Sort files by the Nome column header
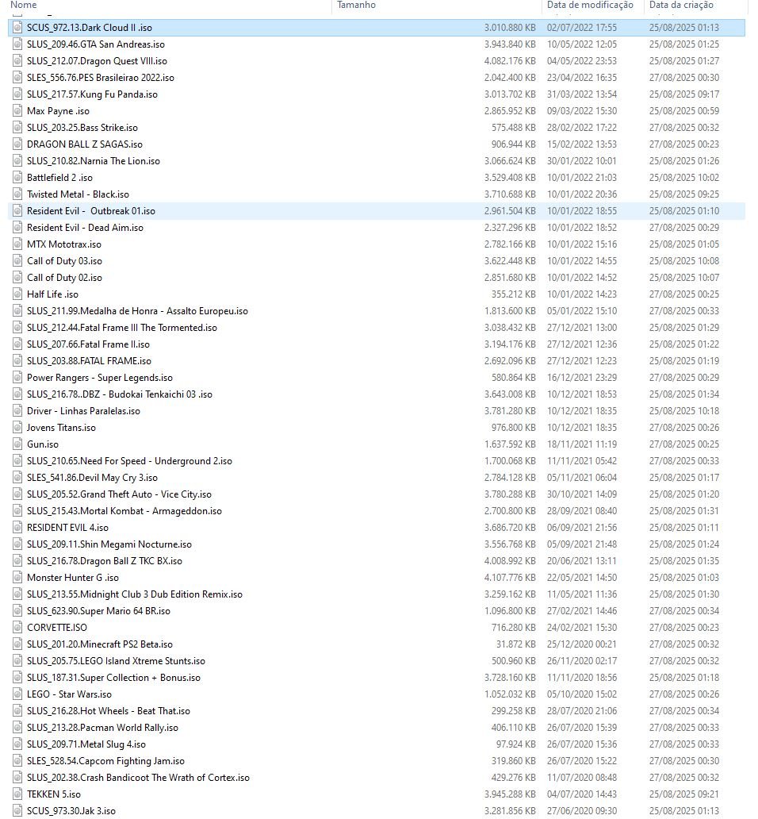 coord(24,5)
